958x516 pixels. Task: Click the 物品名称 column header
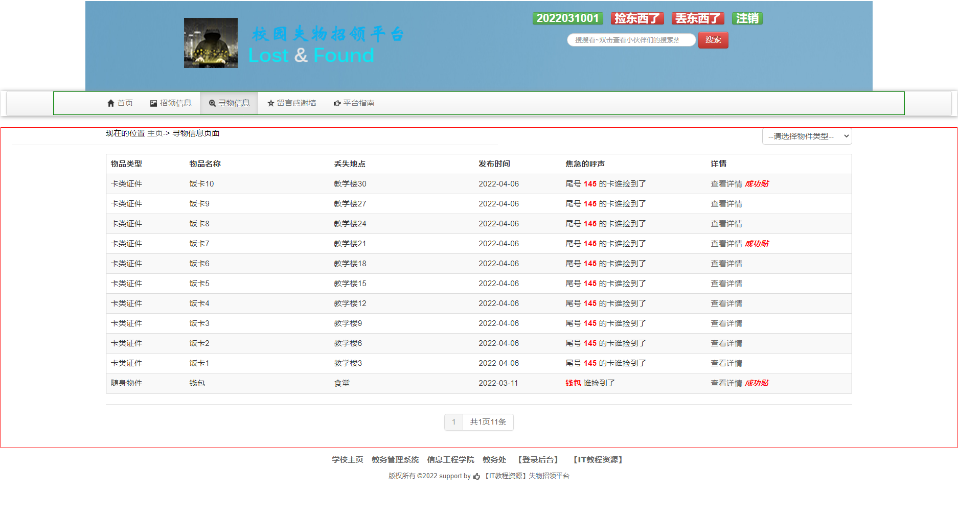click(205, 164)
